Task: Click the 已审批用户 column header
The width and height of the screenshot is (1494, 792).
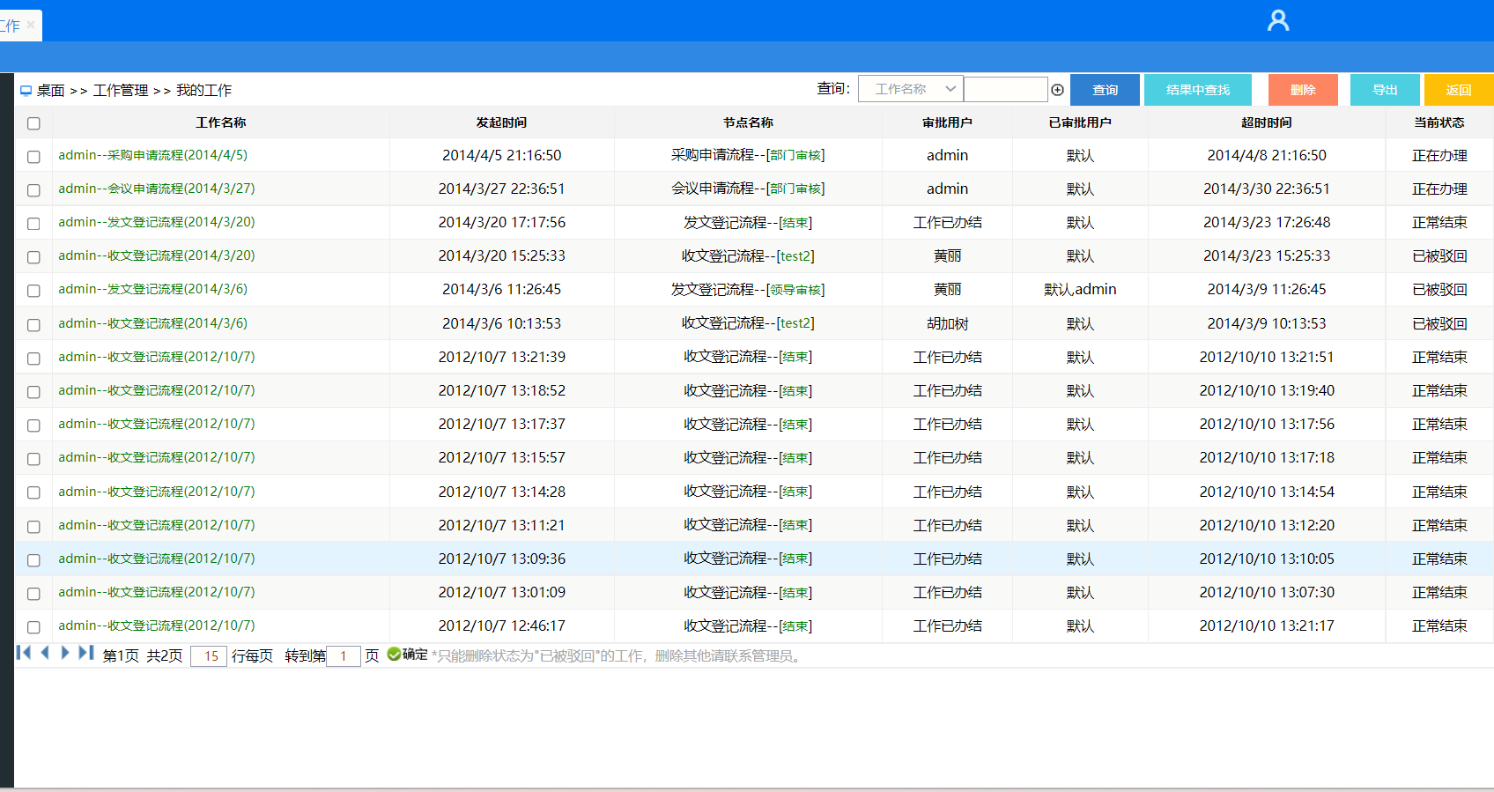Action: [x=1080, y=122]
